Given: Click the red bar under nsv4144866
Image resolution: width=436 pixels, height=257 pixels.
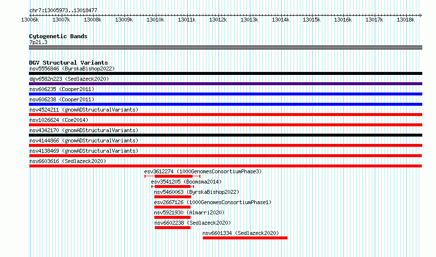Looking at the screenshot, I should pos(225,145).
